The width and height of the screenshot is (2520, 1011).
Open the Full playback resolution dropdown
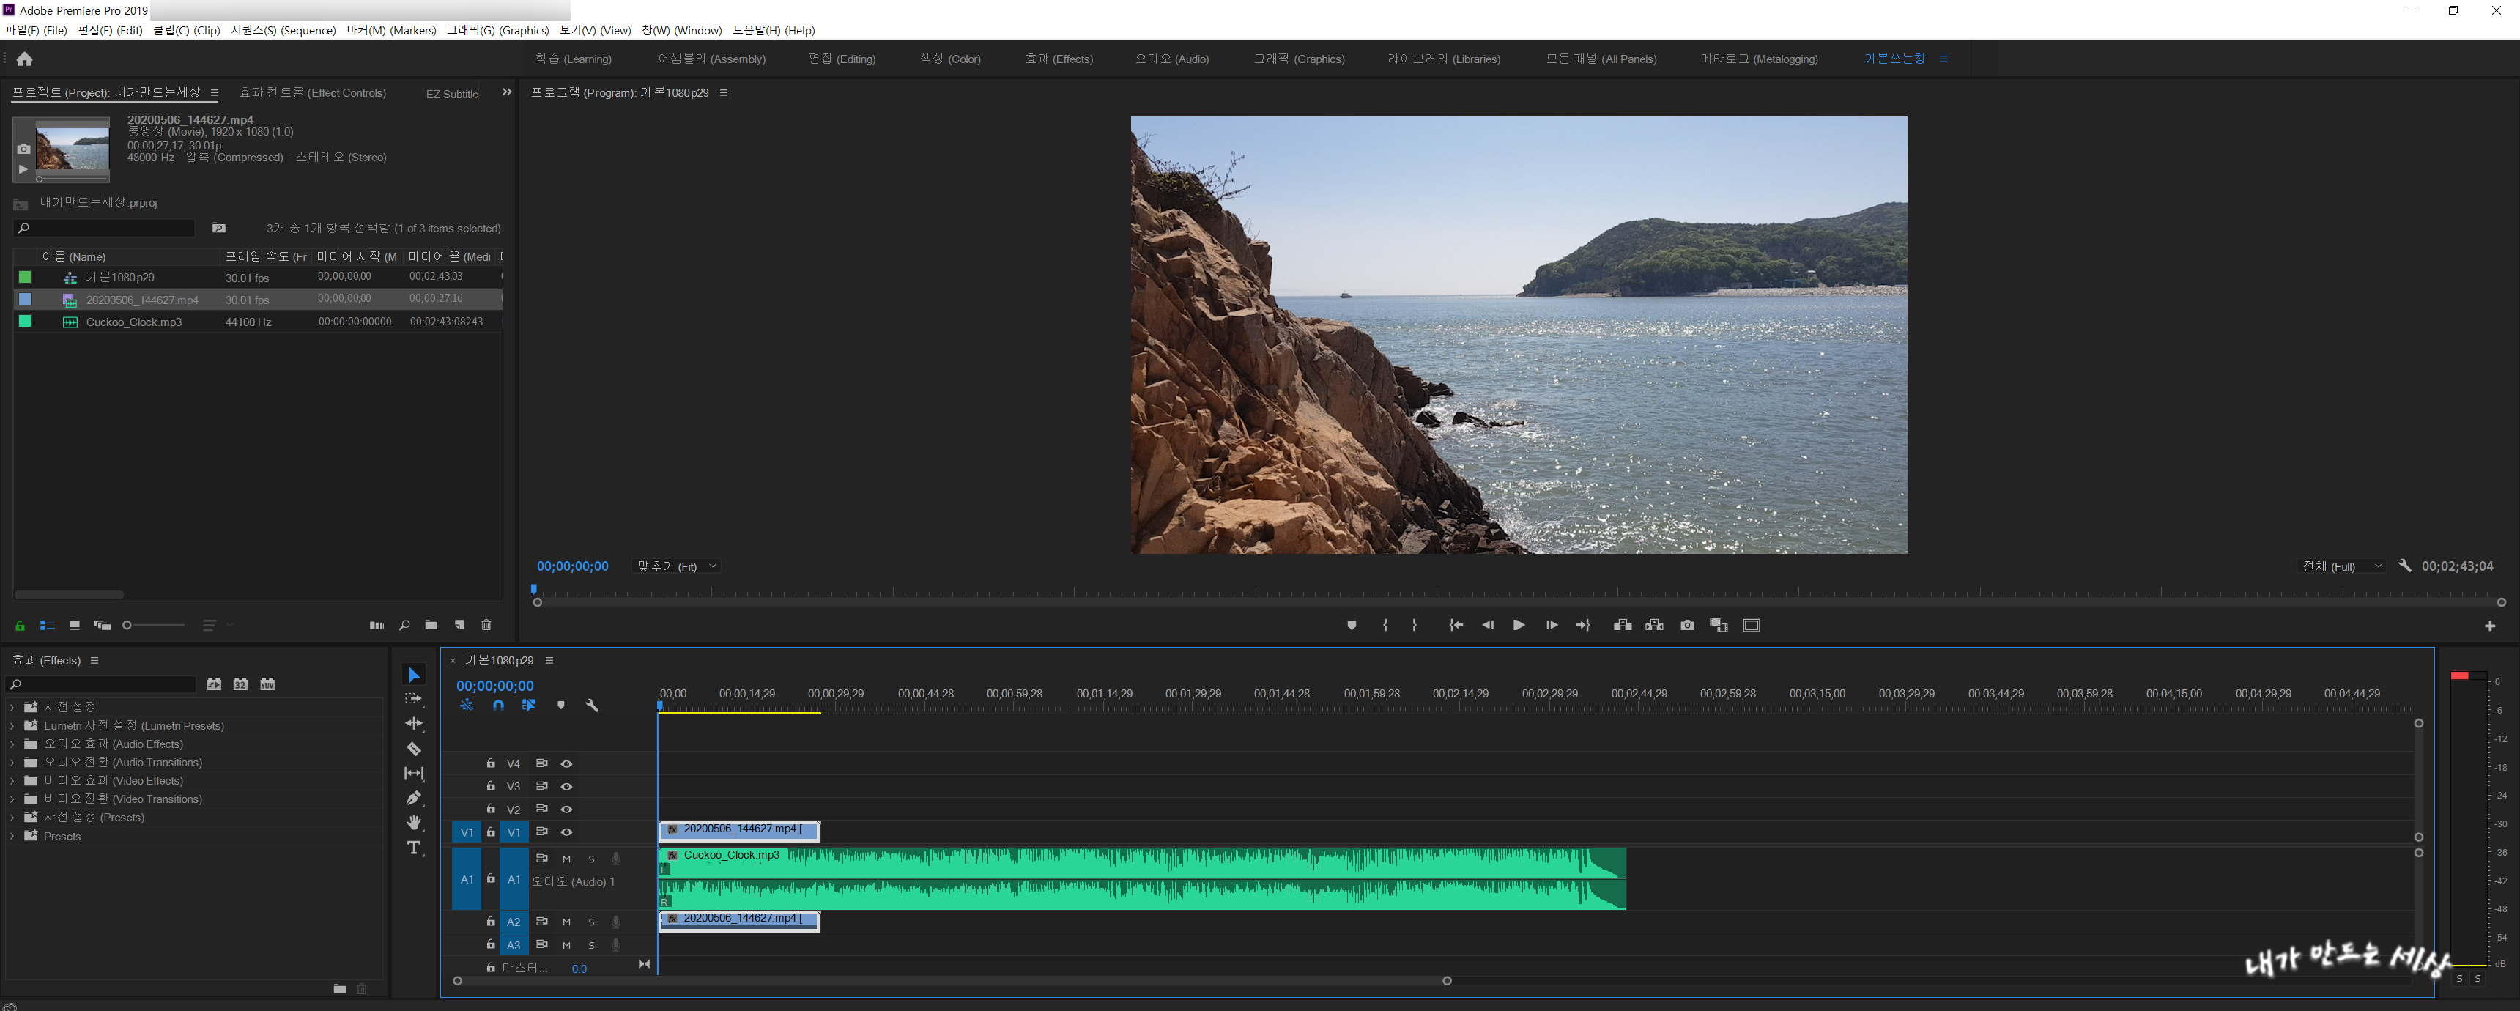[x=2341, y=566]
